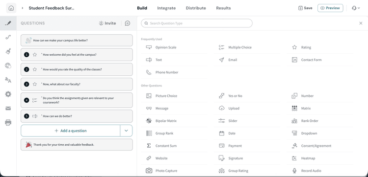This screenshot has width=368, height=177.
Task: Choose the Matrix question type
Action: pos(320,108)
